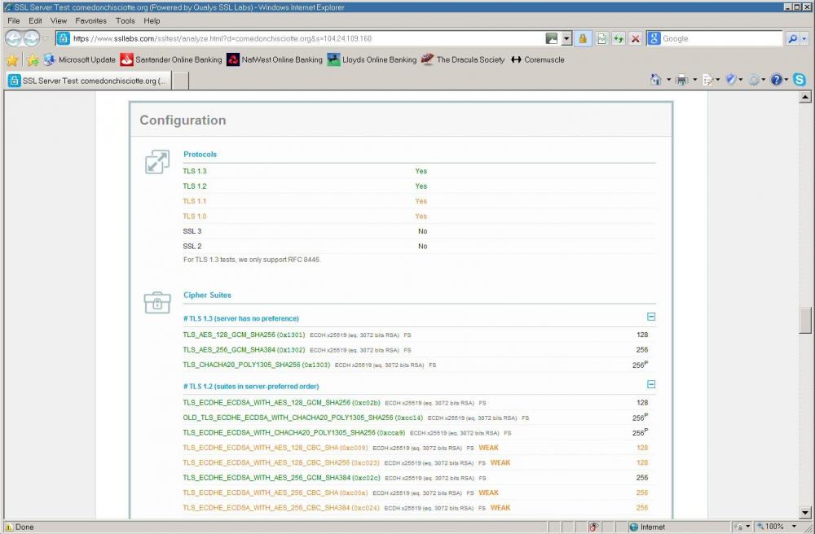Viewport: 815px width, 534px height.
Task: Toggle the popup blocker status bar icon
Action: [594, 527]
